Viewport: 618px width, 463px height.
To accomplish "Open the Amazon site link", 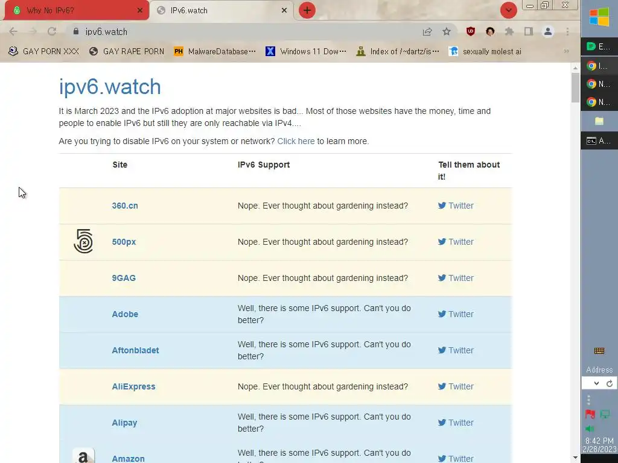I will [x=128, y=459].
